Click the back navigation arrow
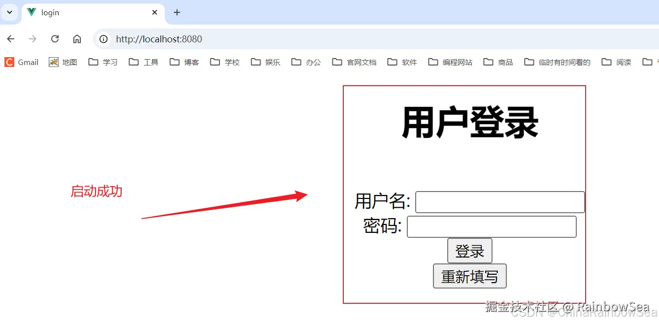659x323 pixels. click(10, 39)
